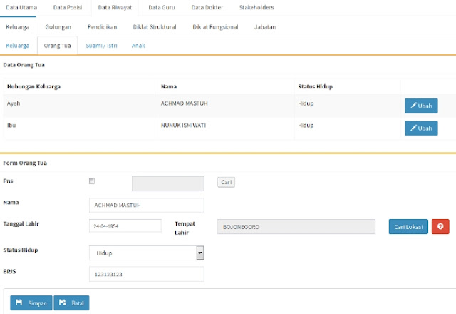Select ACHMAD MASTUH in the table
The height and width of the screenshot is (314, 456).
point(185,103)
